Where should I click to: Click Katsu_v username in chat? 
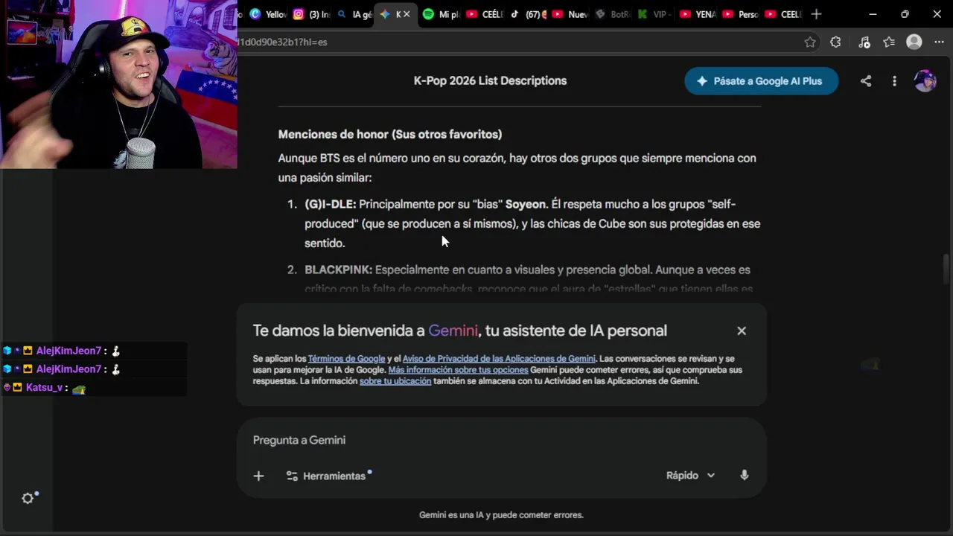tap(44, 388)
